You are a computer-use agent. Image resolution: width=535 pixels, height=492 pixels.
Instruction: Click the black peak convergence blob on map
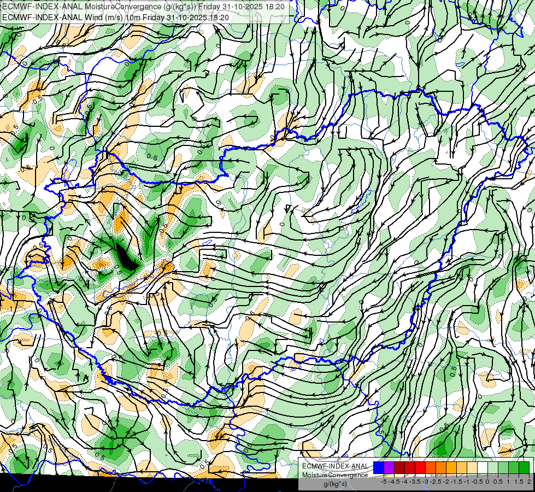pos(126,258)
